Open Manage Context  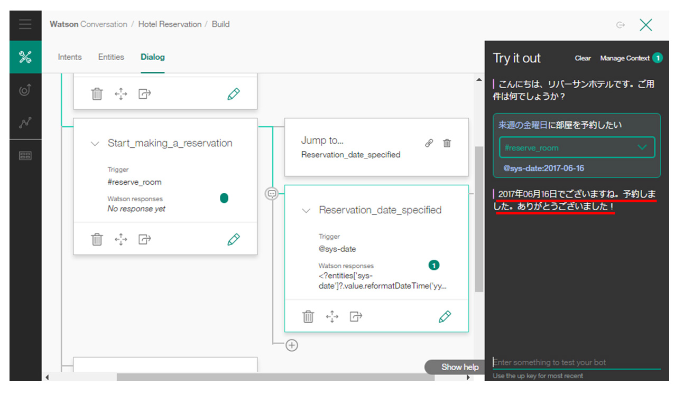(625, 58)
